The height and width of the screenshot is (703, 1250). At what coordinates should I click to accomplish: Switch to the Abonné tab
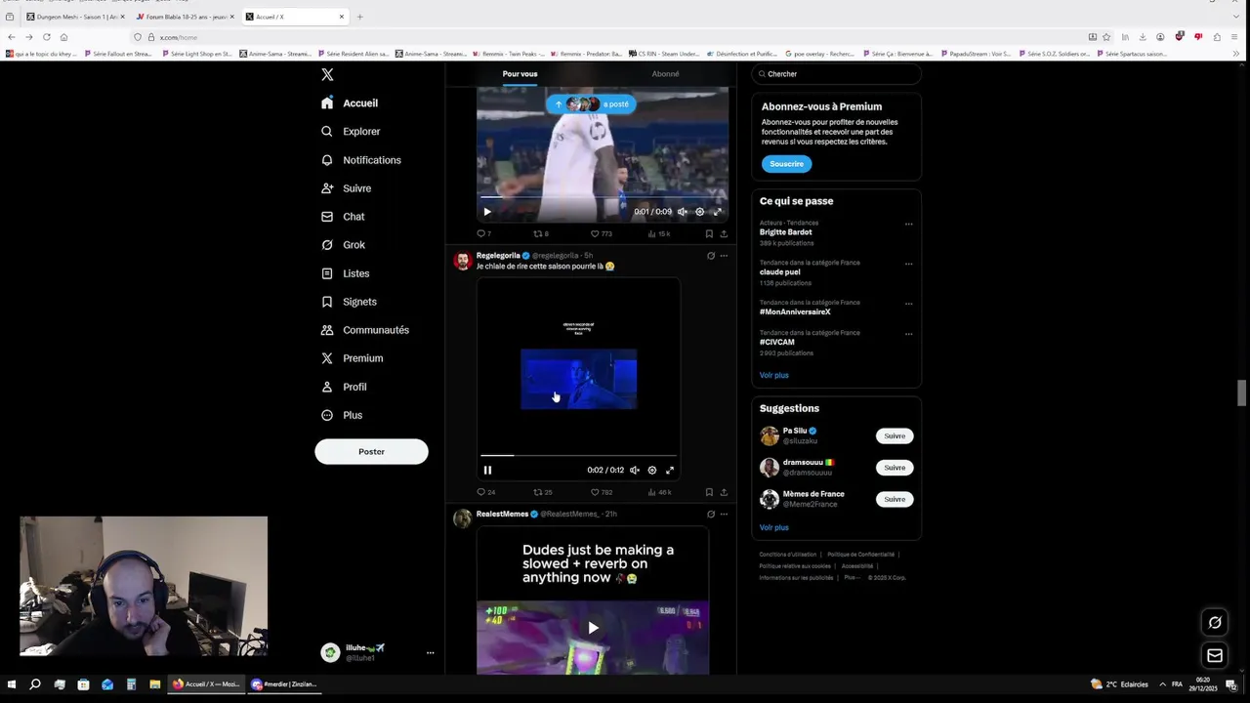point(665,74)
